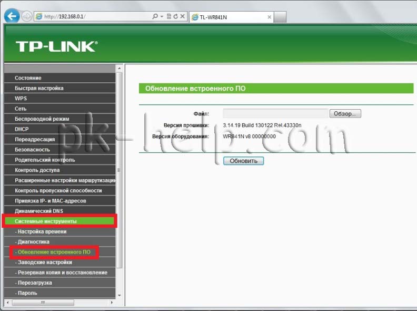Open the Настройка времени submenu item
Image resolution: width=417 pixels, height=311 pixels.
pos(60,231)
